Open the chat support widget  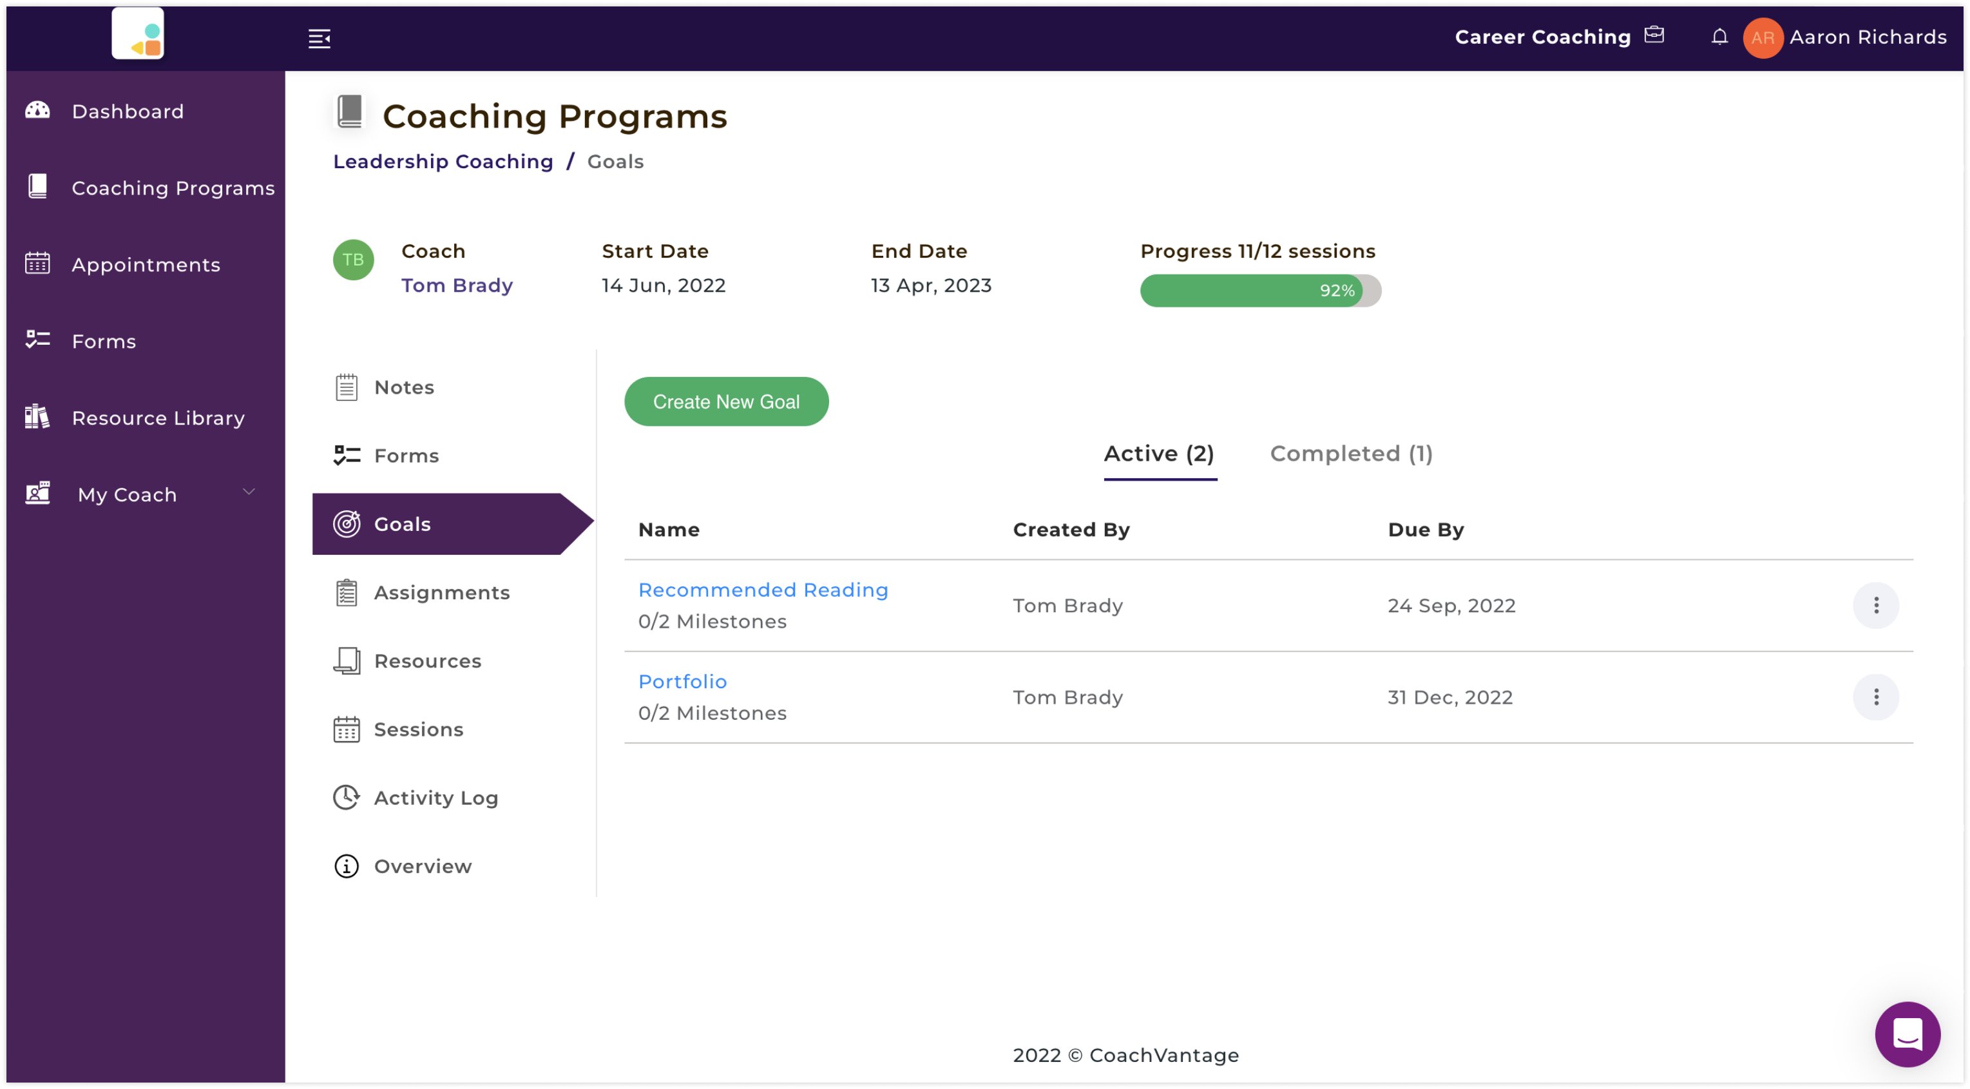pyautogui.click(x=1908, y=1035)
